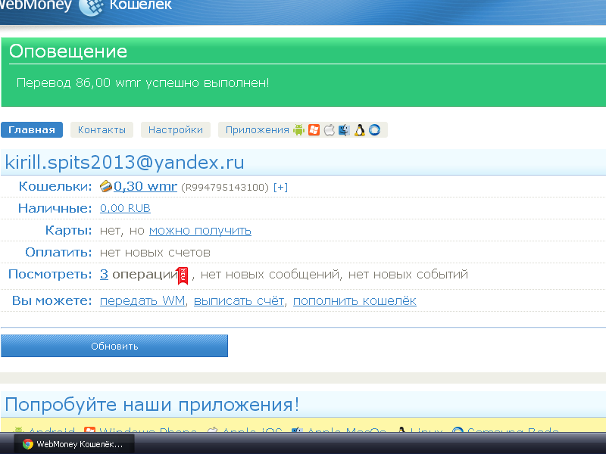Viewport: 606px width, 454px height.
Task: Click the wallet purse icon beside 0,30 wmr
Action: [x=106, y=186]
